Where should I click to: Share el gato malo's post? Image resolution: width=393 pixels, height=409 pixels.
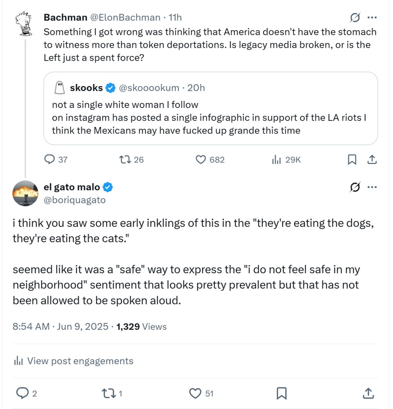[x=368, y=393]
